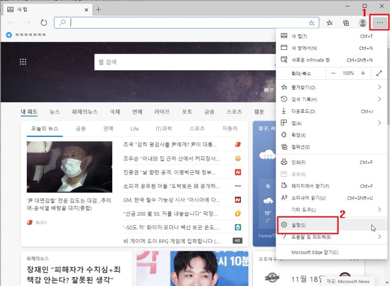Increase zoom with the plus button
390x286 pixels.
point(363,73)
